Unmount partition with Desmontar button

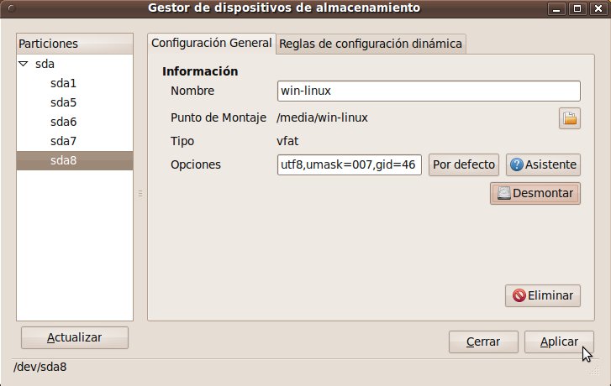(535, 193)
